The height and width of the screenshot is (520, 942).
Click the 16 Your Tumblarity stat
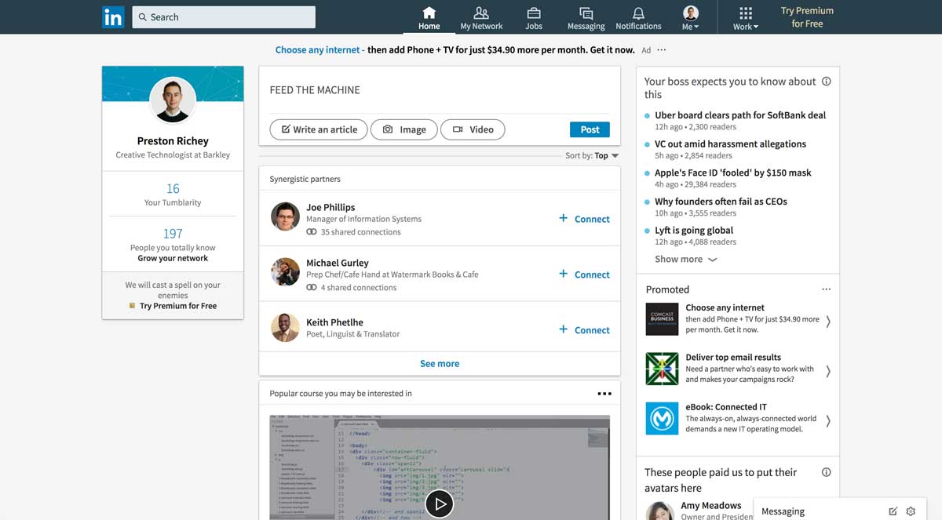pyautogui.click(x=173, y=195)
